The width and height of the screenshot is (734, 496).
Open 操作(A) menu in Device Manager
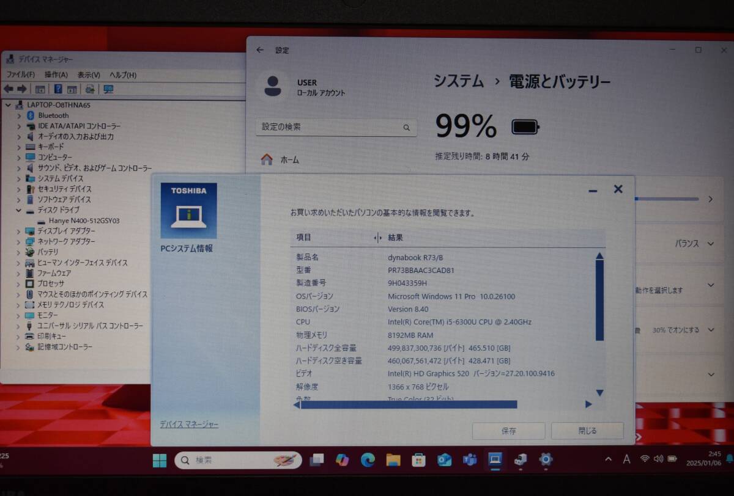[56, 75]
